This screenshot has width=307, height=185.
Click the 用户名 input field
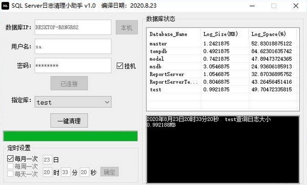73,46
